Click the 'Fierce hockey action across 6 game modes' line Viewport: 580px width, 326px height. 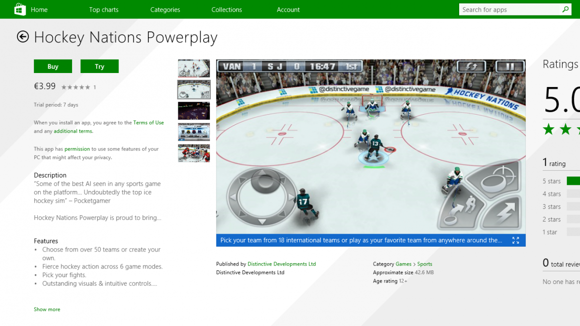click(x=102, y=267)
